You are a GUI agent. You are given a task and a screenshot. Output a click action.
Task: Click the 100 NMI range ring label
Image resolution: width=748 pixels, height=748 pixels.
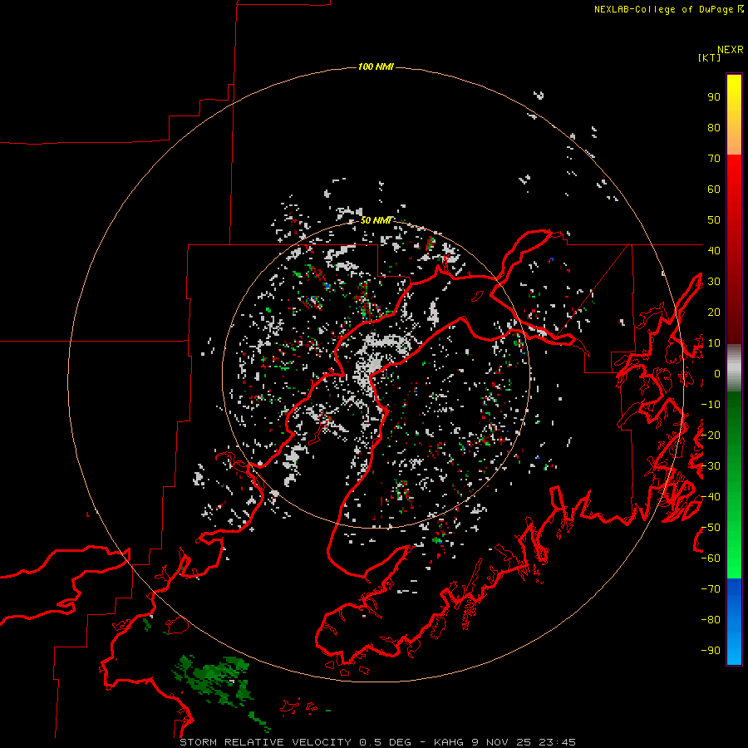click(376, 66)
